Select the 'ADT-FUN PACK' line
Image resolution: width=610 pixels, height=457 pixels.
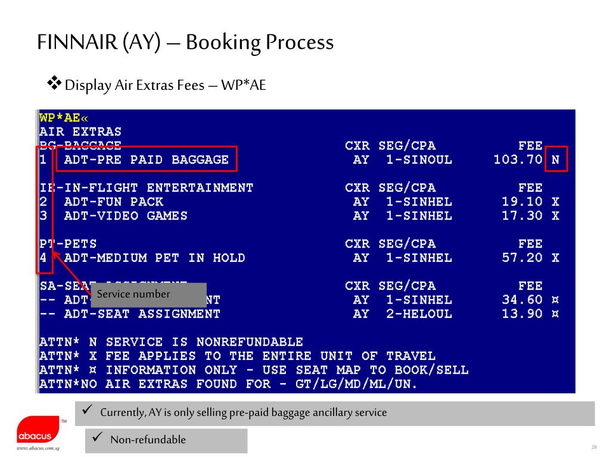[x=114, y=202]
